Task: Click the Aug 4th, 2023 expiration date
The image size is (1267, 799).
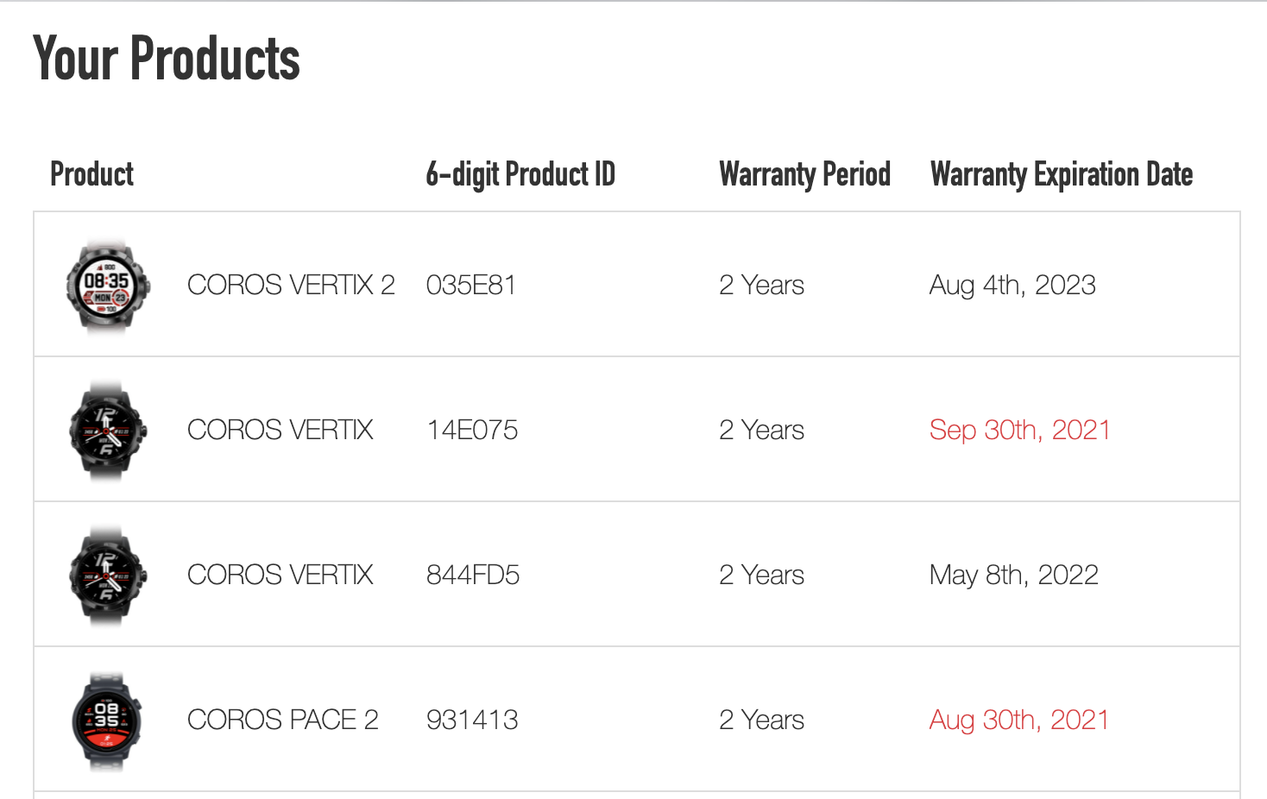Action: tap(1012, 285)
